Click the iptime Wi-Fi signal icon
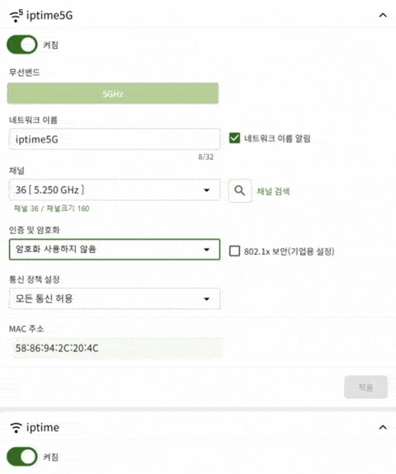Viewport: 396px width, 474px height. [16, 428]
